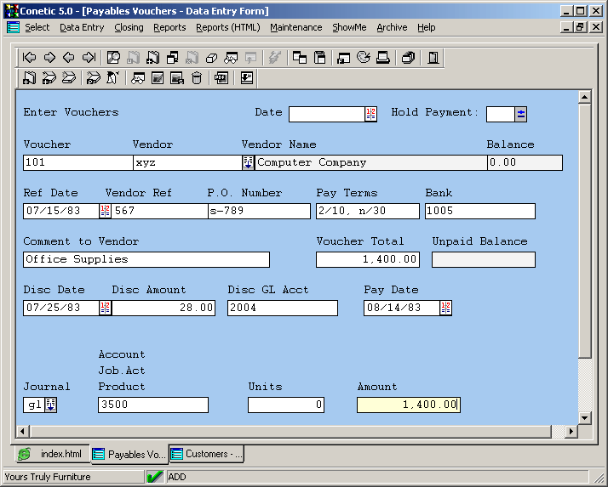Click into the Comment to Vendor field
Screen dimensions: 608x487
tap(146, 259)
